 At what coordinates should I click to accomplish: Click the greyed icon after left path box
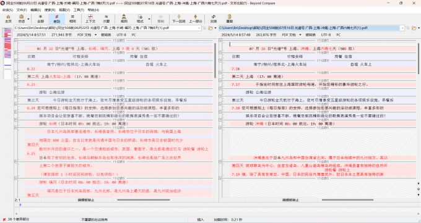point(204,28)
